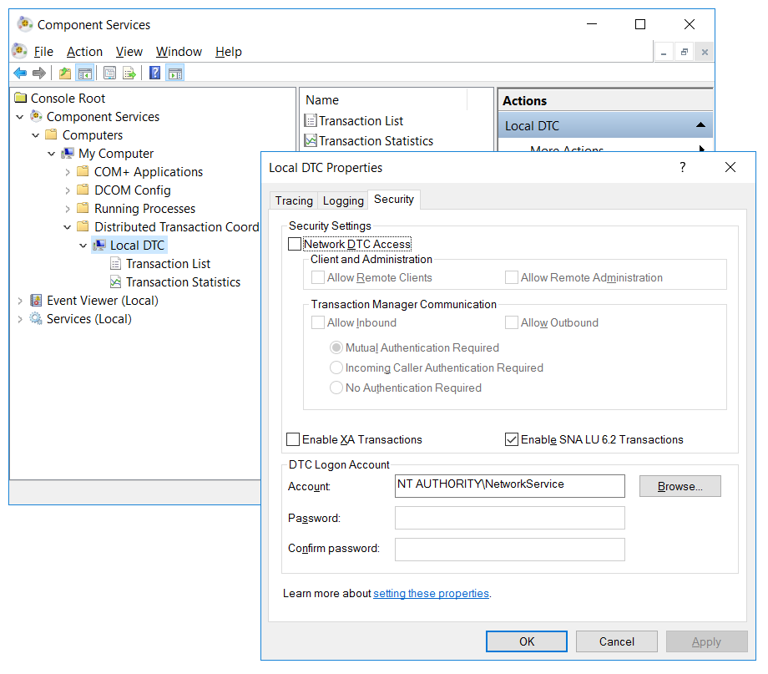Check Allow Inbound checkbox

[x=318, y=322]
